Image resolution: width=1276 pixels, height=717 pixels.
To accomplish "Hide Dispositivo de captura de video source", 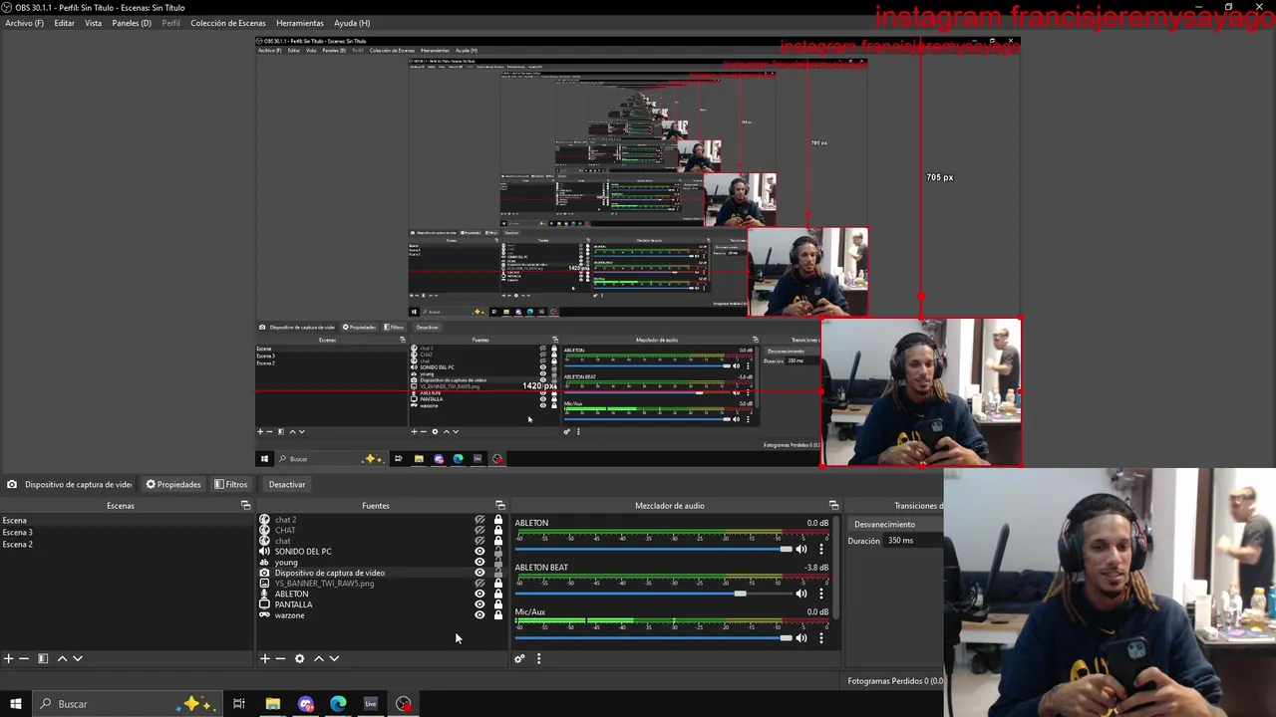I will [479, 573].
